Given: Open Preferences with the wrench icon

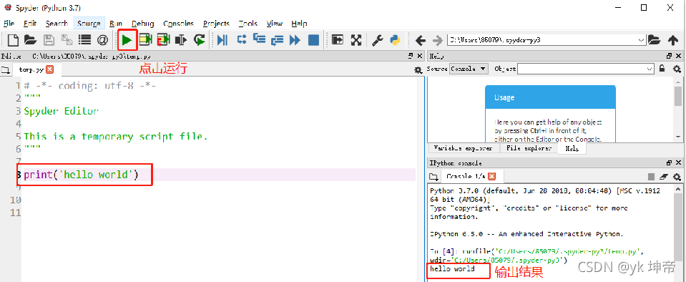Looking at the screenshot, I should (378, 40).
